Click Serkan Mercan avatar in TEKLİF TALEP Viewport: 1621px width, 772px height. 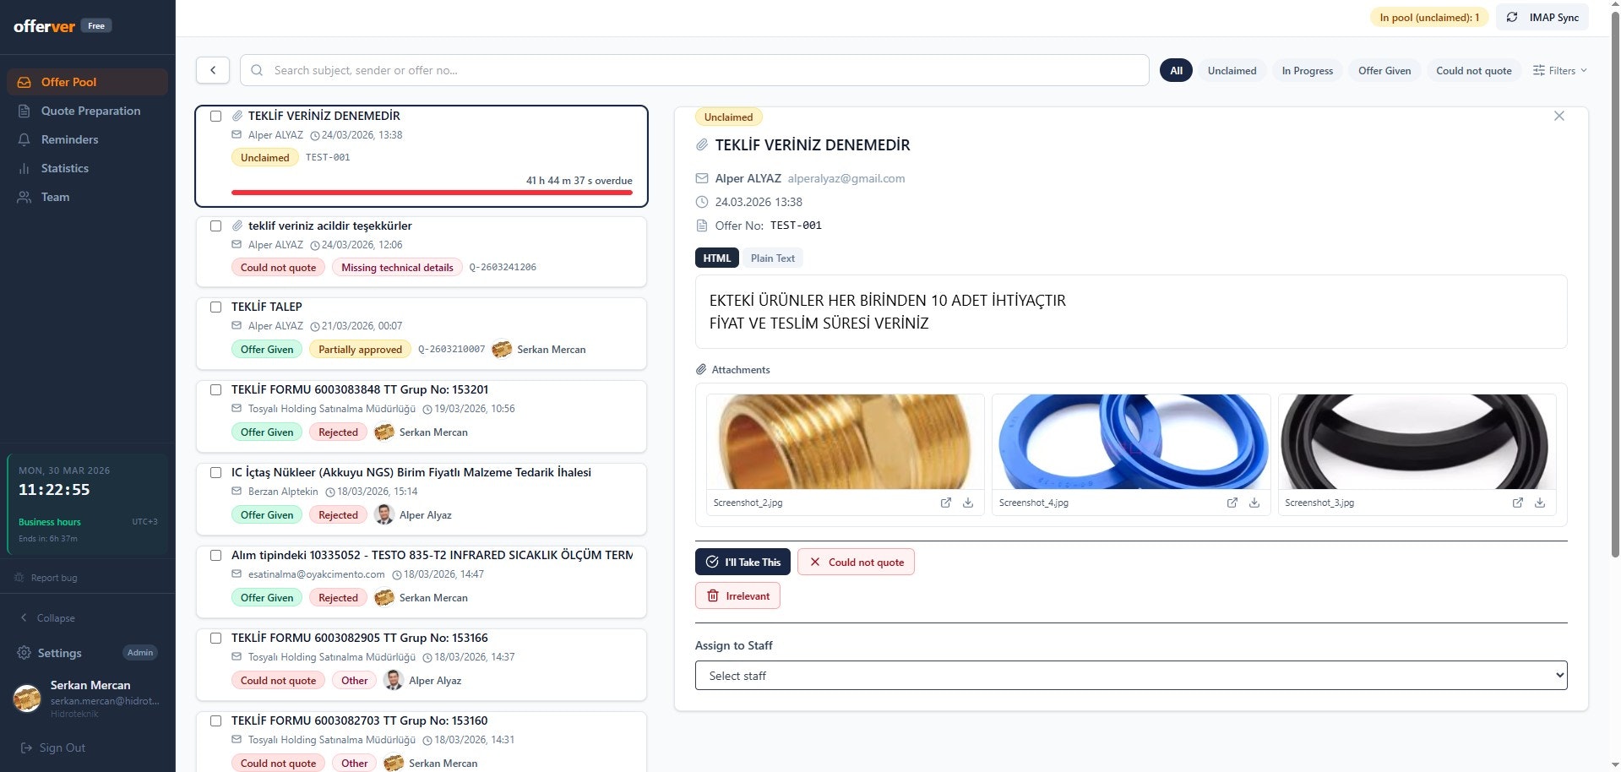(502, 349)
